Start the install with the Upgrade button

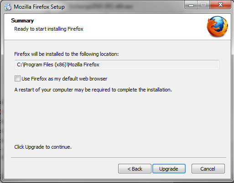point(169,169)
